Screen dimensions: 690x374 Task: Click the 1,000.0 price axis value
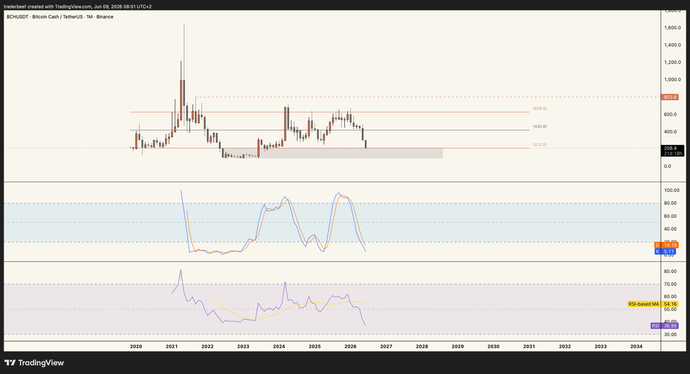[672, 79]
